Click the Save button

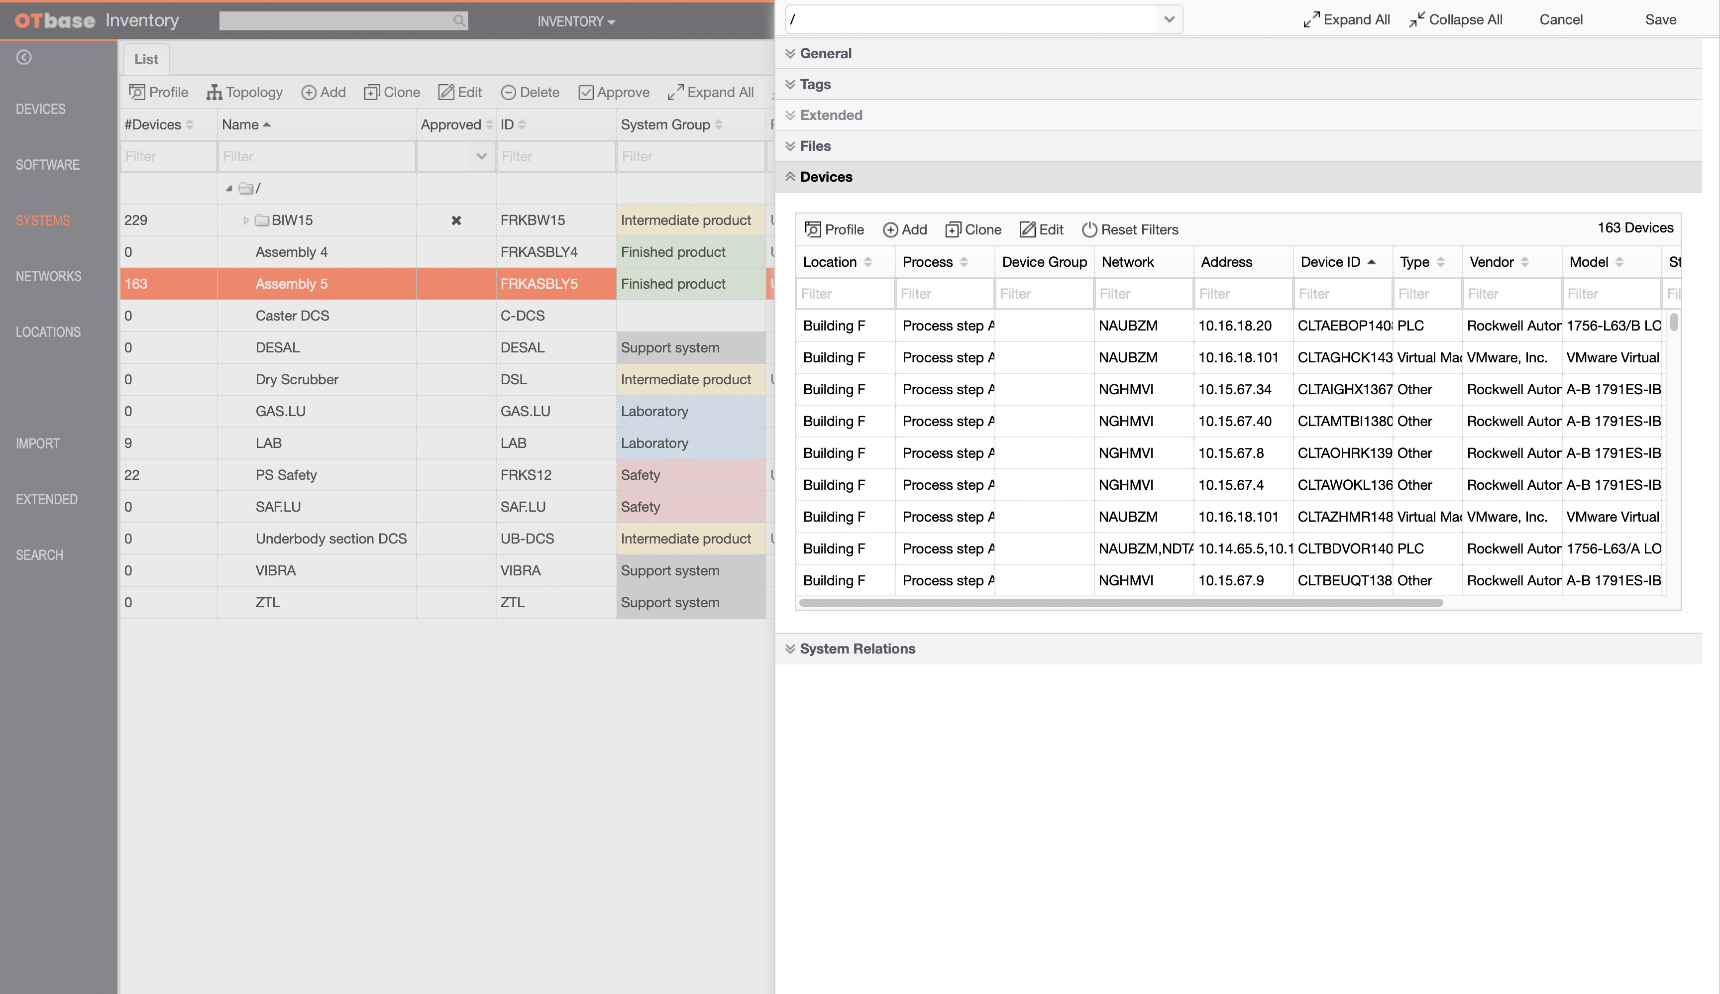click(x=1660, y=19)
